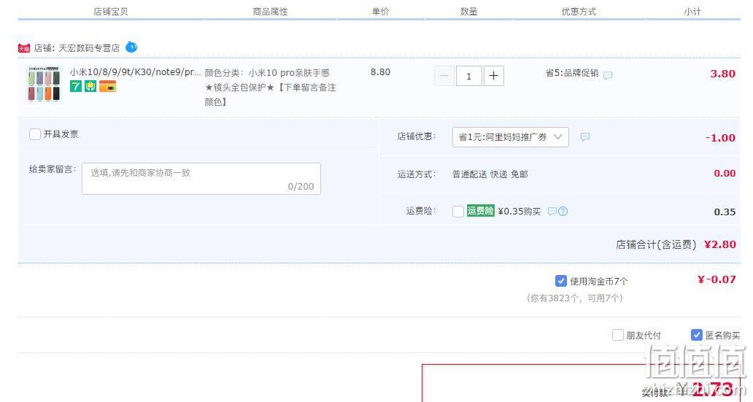Click the ¥0.35购买 text
Viewport: 753px width, 402px height.
pyautogui.click(x=519, y=212)
